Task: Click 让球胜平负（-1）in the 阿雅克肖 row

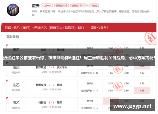Action: tap(89, 91)
